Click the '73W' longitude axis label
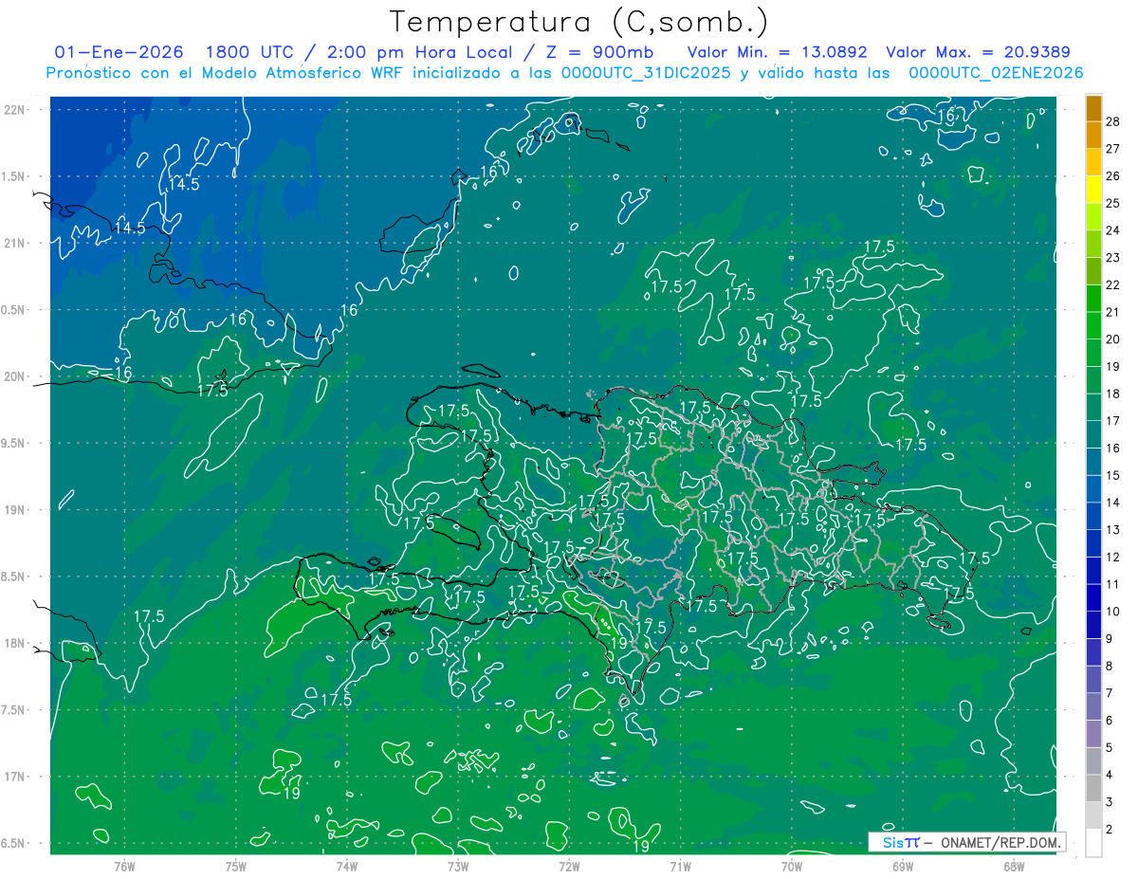Image resolution: width=1138 pixels, height=879 pixels. (458, 867)
